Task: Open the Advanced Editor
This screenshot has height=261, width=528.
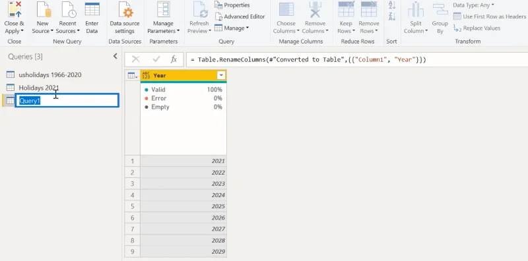Action: click(240, 16)
